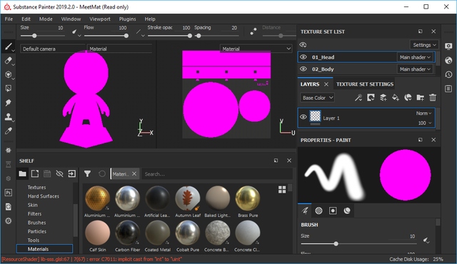Screen dimensions: 457x264
Task: Open the 3D viewport Material dropdown
Action: tap(119, 49)
